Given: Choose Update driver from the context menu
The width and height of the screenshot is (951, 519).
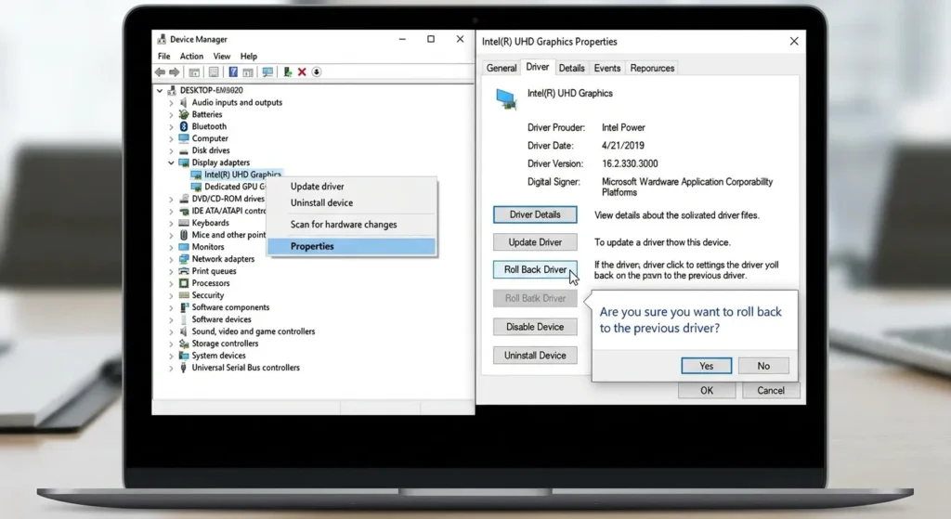Looking at the screenshot, I should 351,186.
